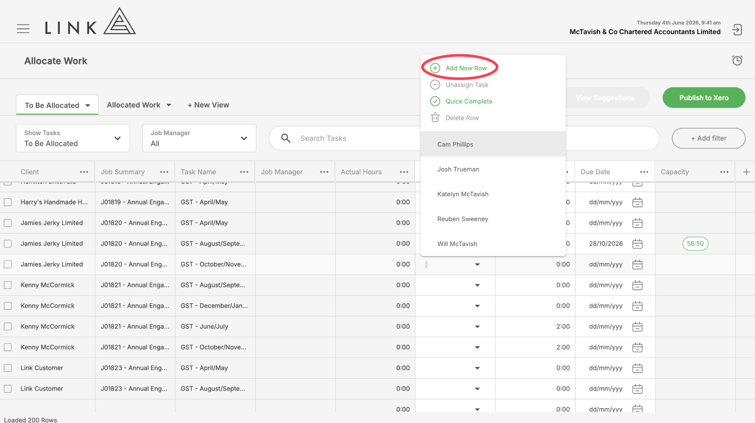Open Job Summary column options menu
The width and height of the screenshot is (755, 423).
pyautogui.click(x=164, y=172)
